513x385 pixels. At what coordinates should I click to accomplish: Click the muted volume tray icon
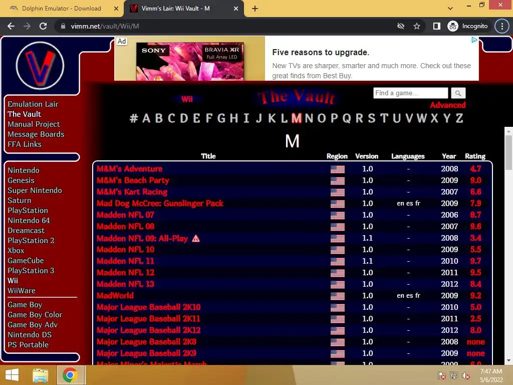click(466, 375)
